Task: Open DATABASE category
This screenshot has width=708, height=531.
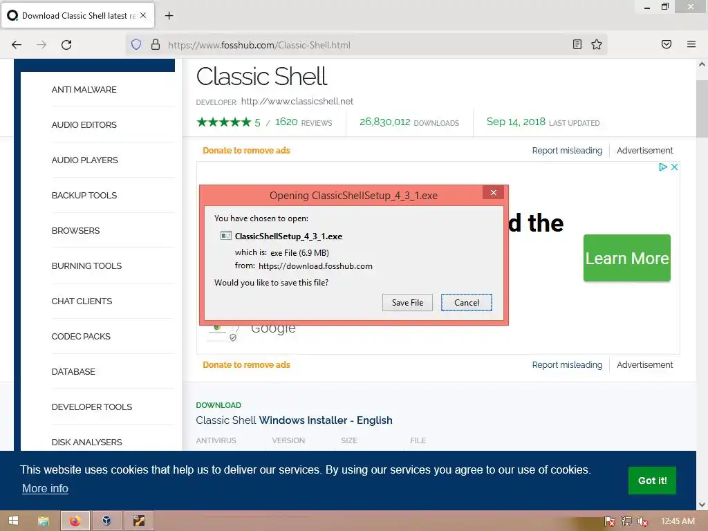Action: coord(73,371)
